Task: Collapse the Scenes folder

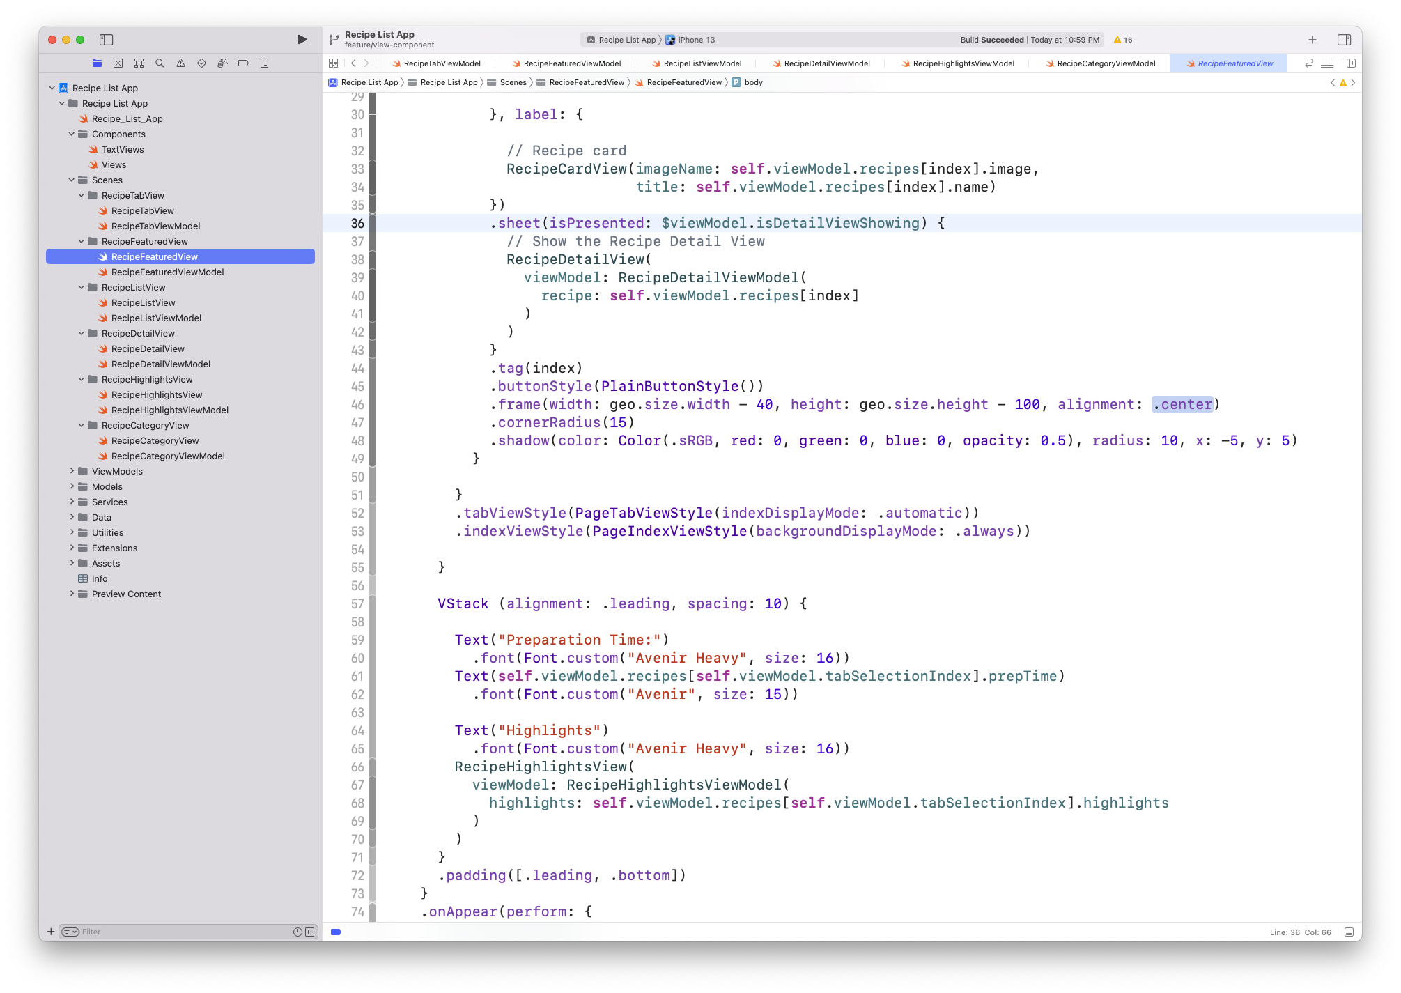Action: click(x=72, y=180)
